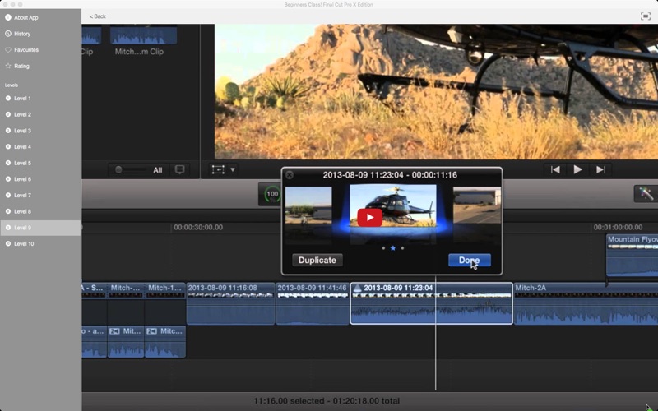Viewport: 658px width, 411px height.
Task: Play the YouTube video overlay button
Action: [x=369, y=217]
